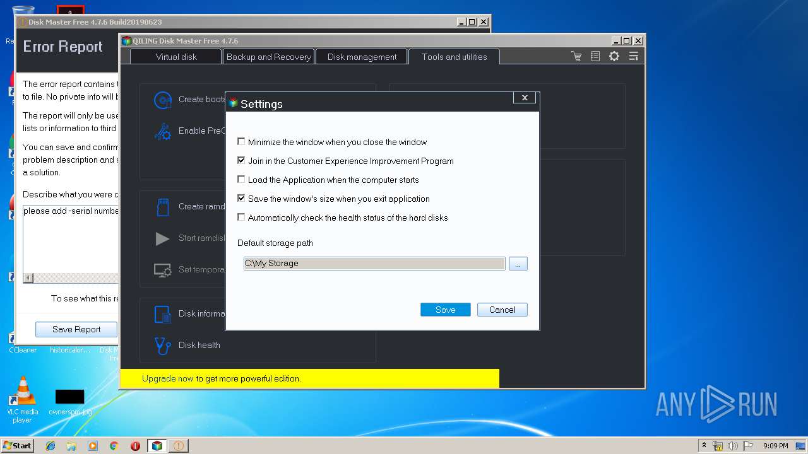Switch to the Virtual disk tab

click(176, 57)
